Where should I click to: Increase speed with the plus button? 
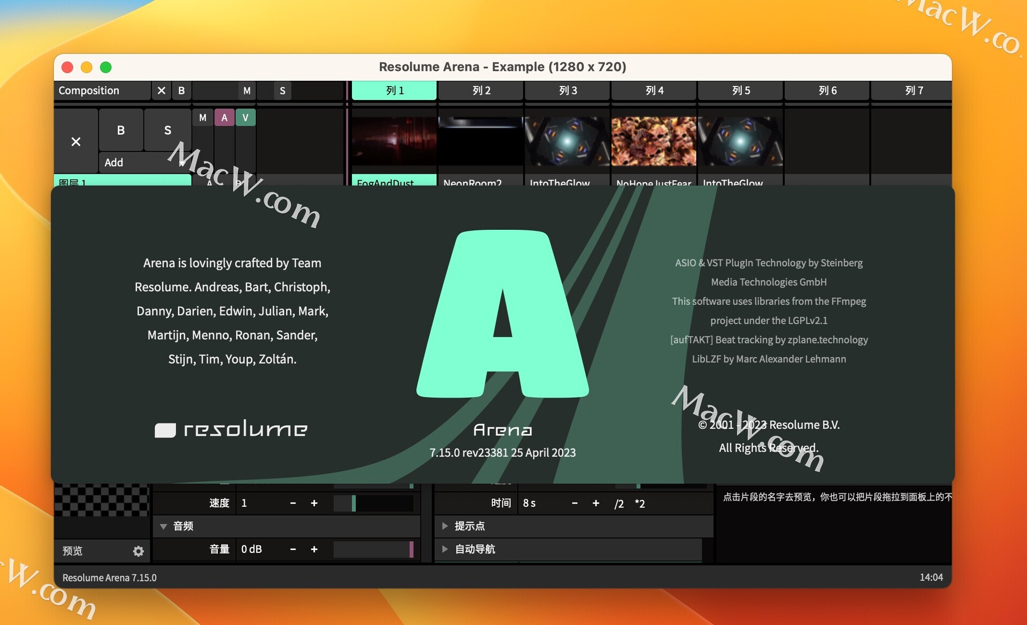(314, 503)
